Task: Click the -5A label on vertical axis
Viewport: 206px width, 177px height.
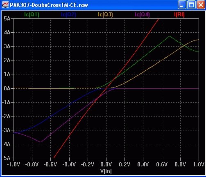Action: pos(6,158)
